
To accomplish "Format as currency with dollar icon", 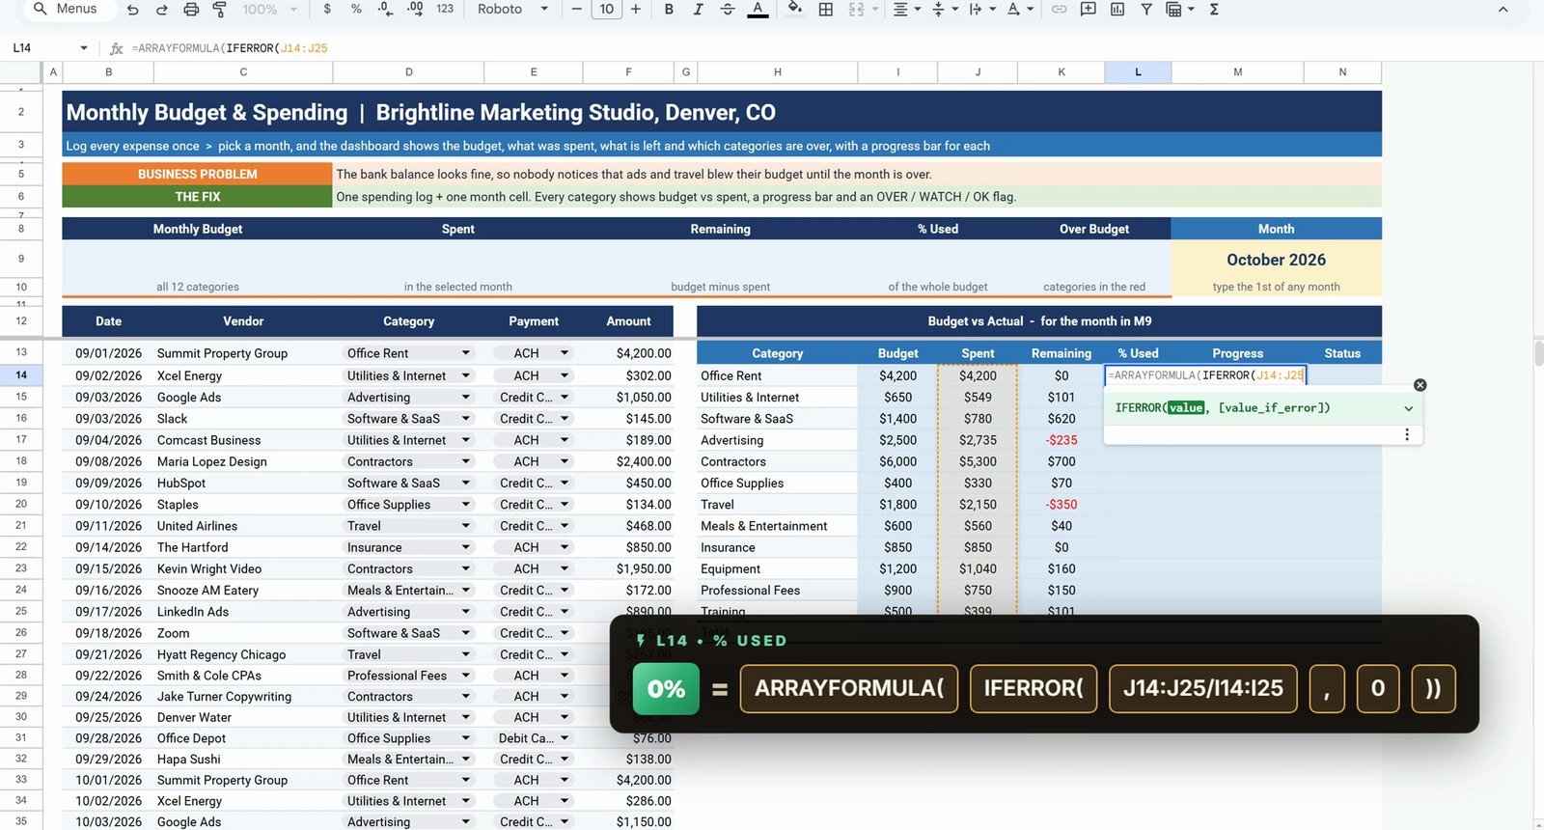I will click(x=327, y=9).
